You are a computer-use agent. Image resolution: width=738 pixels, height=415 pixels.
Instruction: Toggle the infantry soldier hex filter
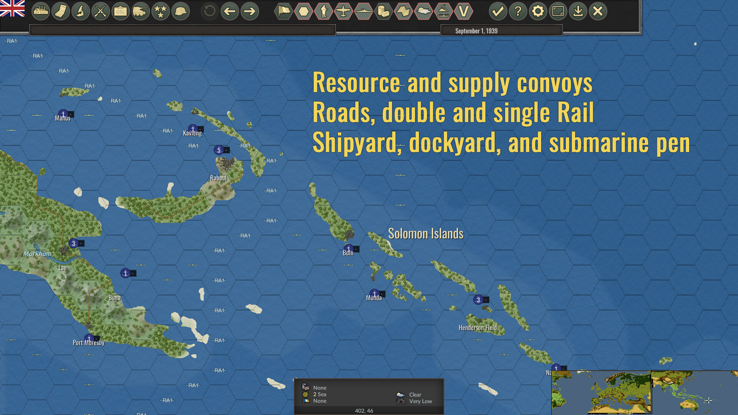[x=324, y=12]
